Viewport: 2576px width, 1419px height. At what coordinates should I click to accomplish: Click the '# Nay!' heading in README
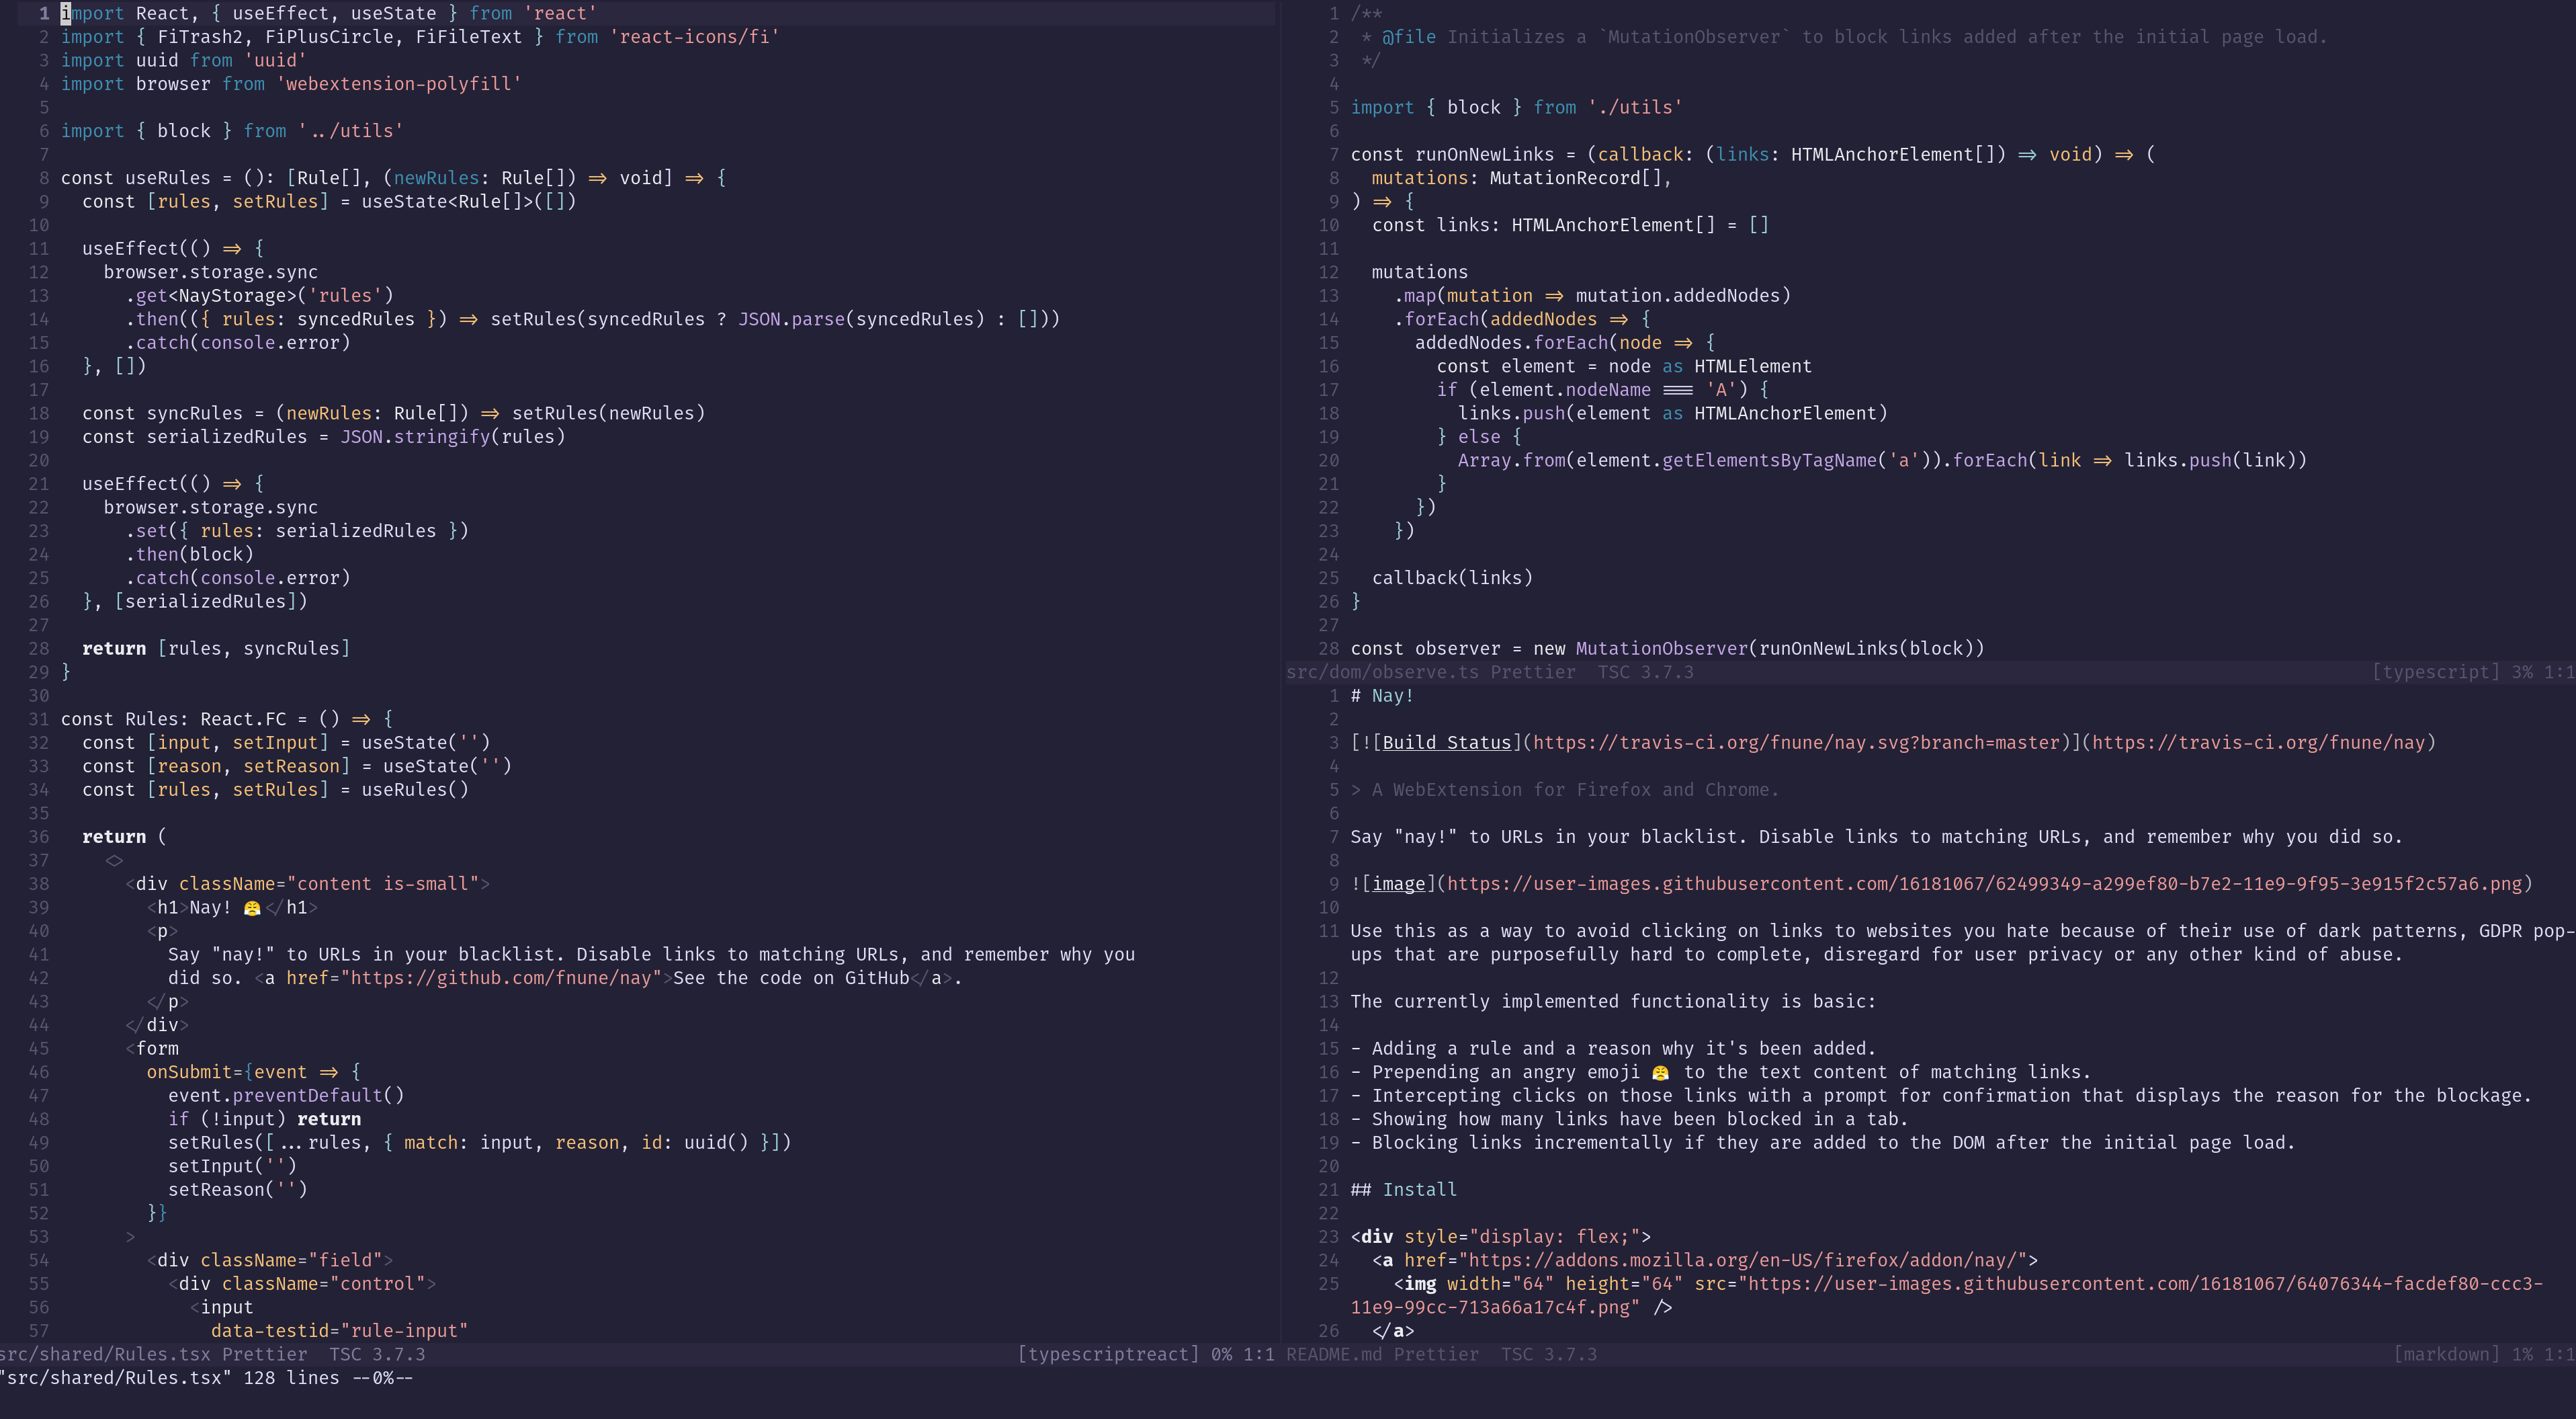[1382, 696]
